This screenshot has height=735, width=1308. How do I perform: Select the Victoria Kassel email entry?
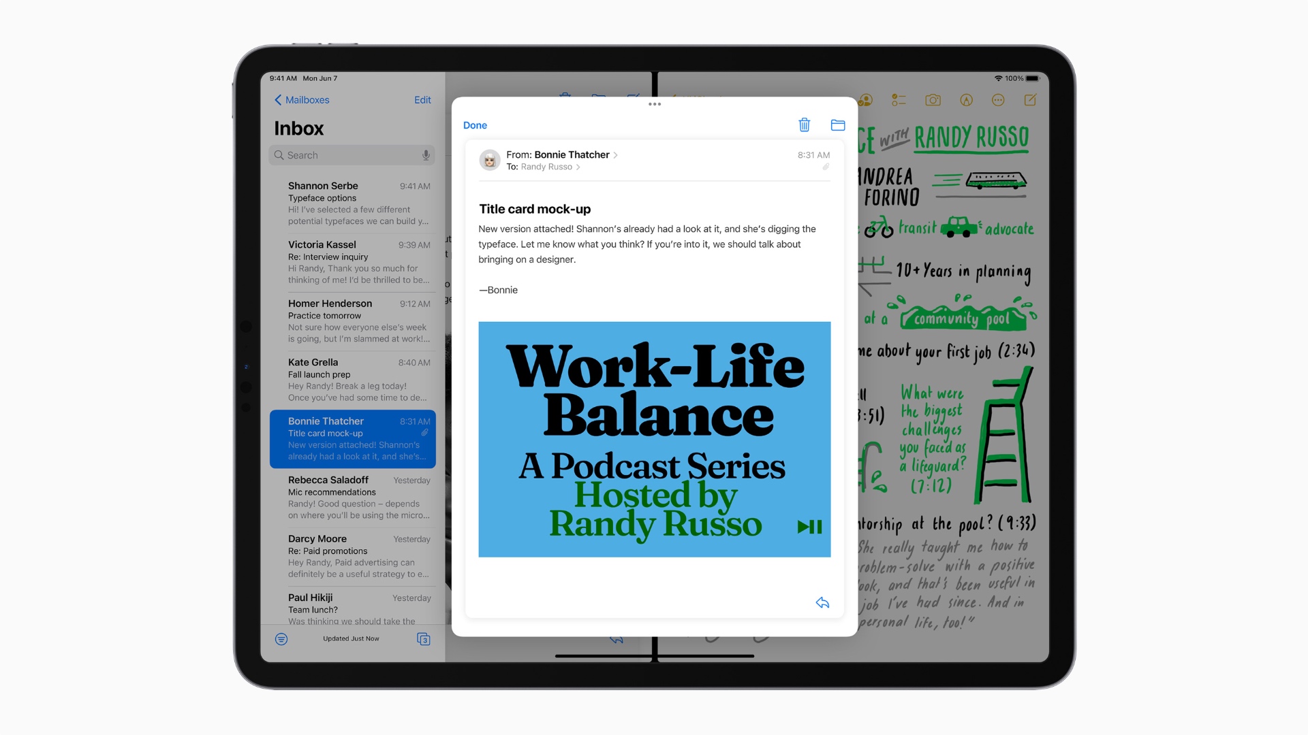tap(350, 260)
